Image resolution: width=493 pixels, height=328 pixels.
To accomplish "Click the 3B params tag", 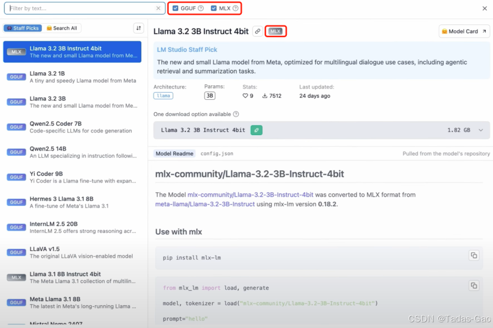I will point(210,96).
